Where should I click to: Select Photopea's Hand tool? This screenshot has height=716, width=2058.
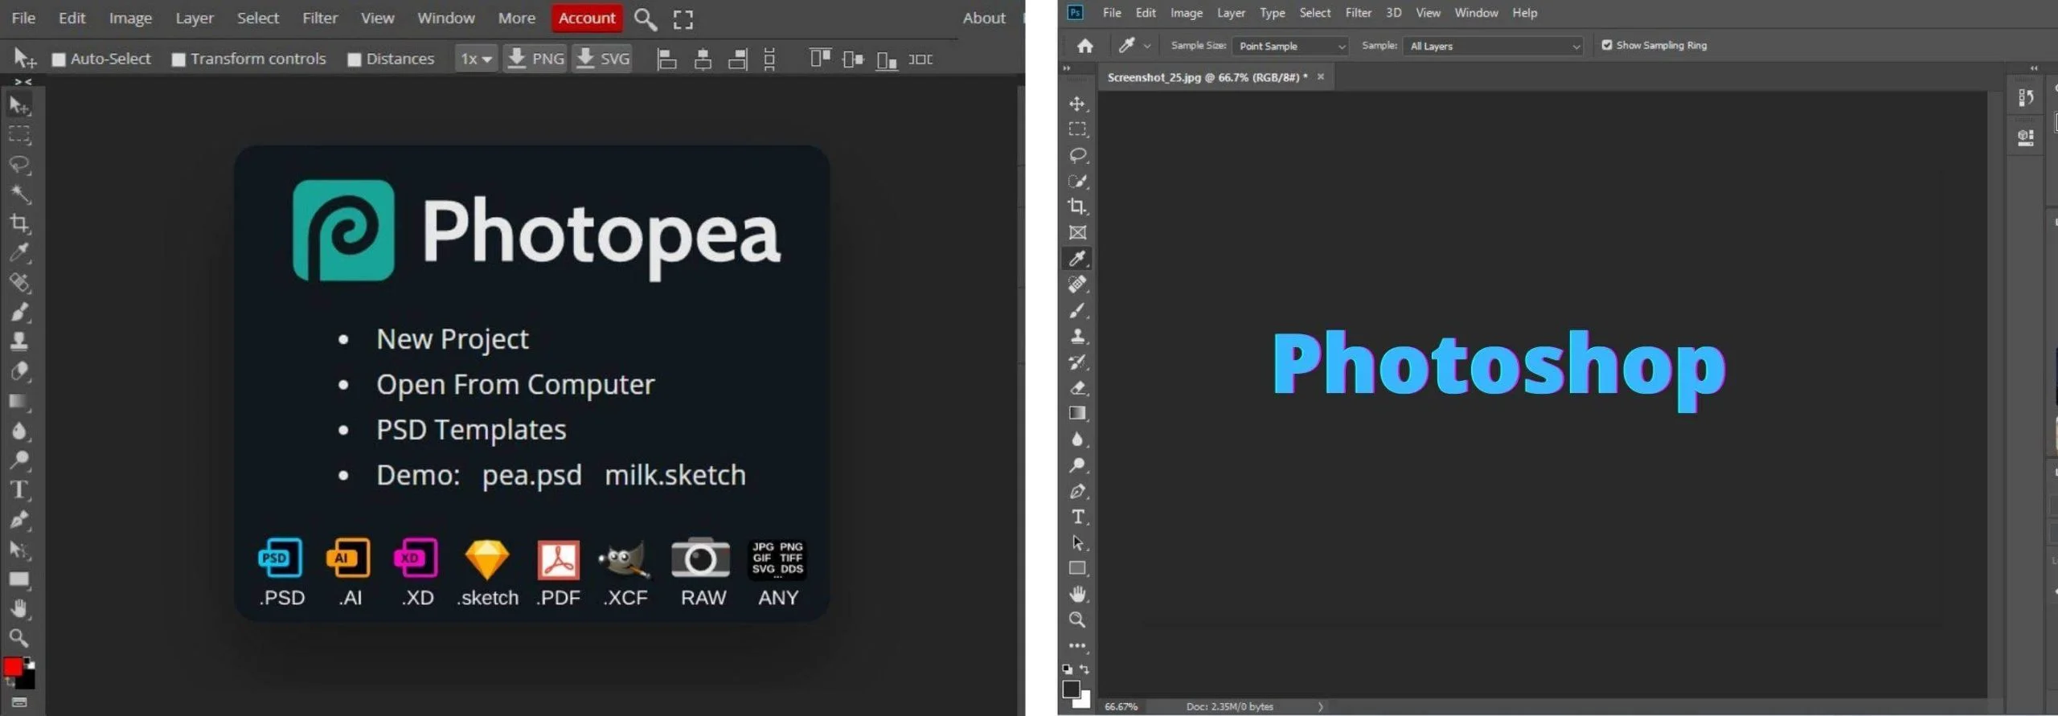[x=19, y=608]
